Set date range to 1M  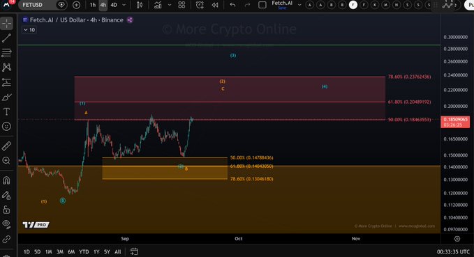[48, 251]
